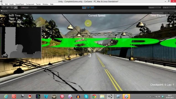Open the 2 by 3 layout dropdown
The width and height of the screenshot is (176, 99).
(x=169, y=8)
